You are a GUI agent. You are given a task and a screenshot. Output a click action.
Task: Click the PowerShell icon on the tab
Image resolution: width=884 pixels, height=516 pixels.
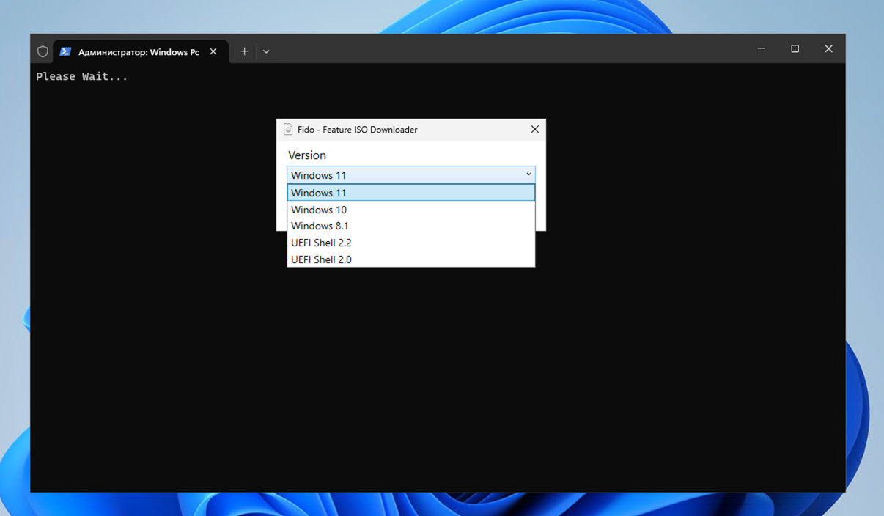[65, 51]
